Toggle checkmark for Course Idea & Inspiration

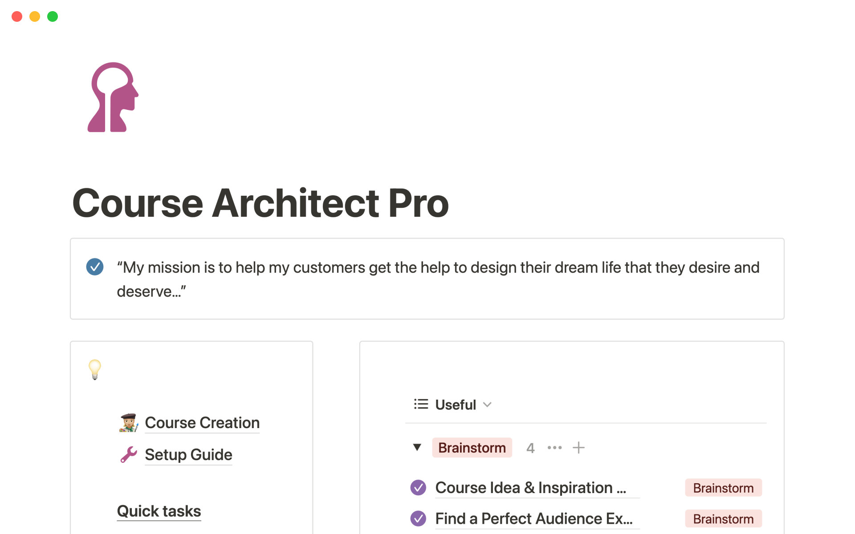click(418, 488)
